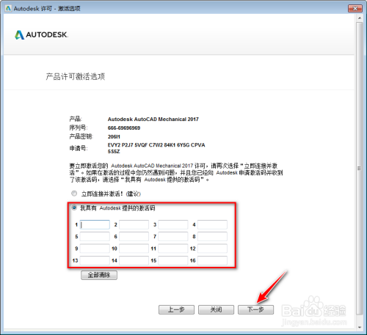
Task: Click activation code field 4
Action: click(x=212, y=224)
